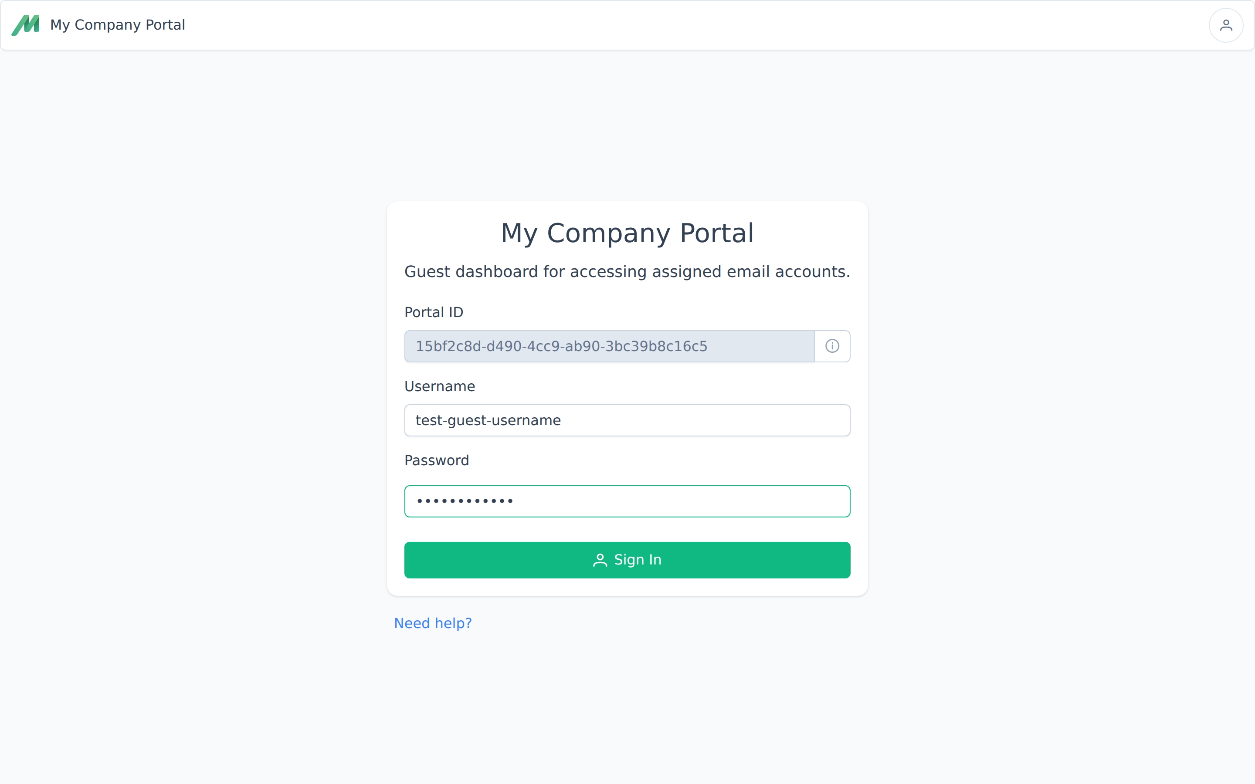Open the Need help? link

click(x=433, y=623)
